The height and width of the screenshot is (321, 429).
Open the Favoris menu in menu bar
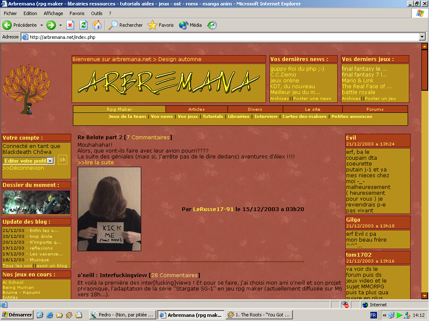pos(77,13)
